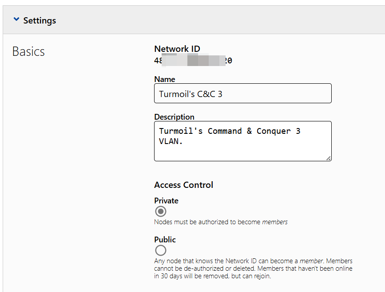Switch the network to Public access

(x=160, y=250)
